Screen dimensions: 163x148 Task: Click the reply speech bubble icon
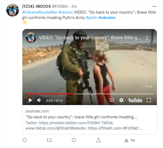point(25,140)
